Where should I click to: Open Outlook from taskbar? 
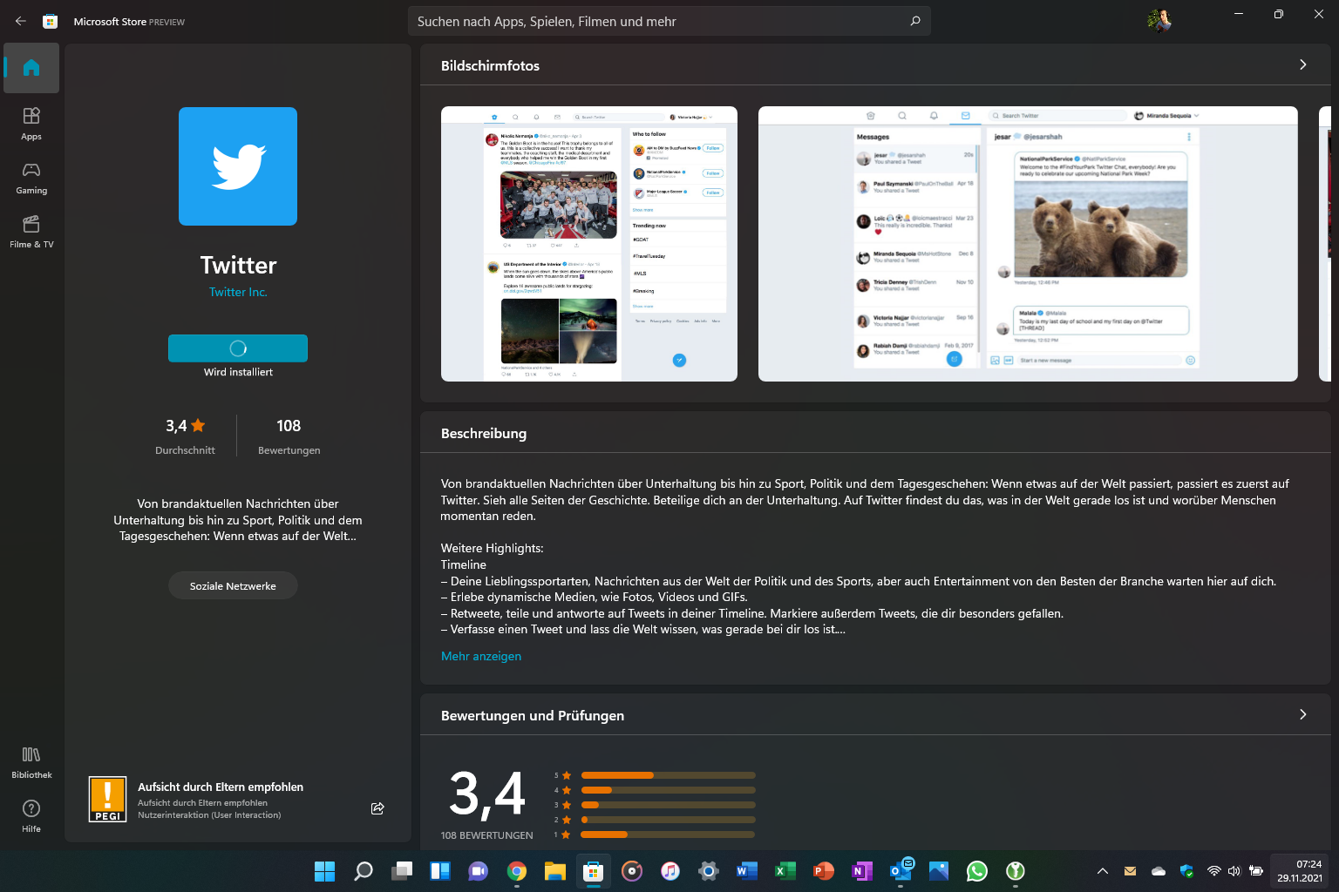point(901,871)
